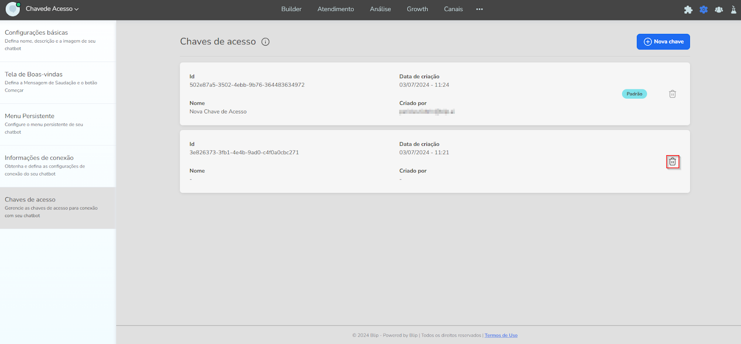Click the puzzle piece extensions icon
This screenshot has height=344, width=741.
point(688,9)
